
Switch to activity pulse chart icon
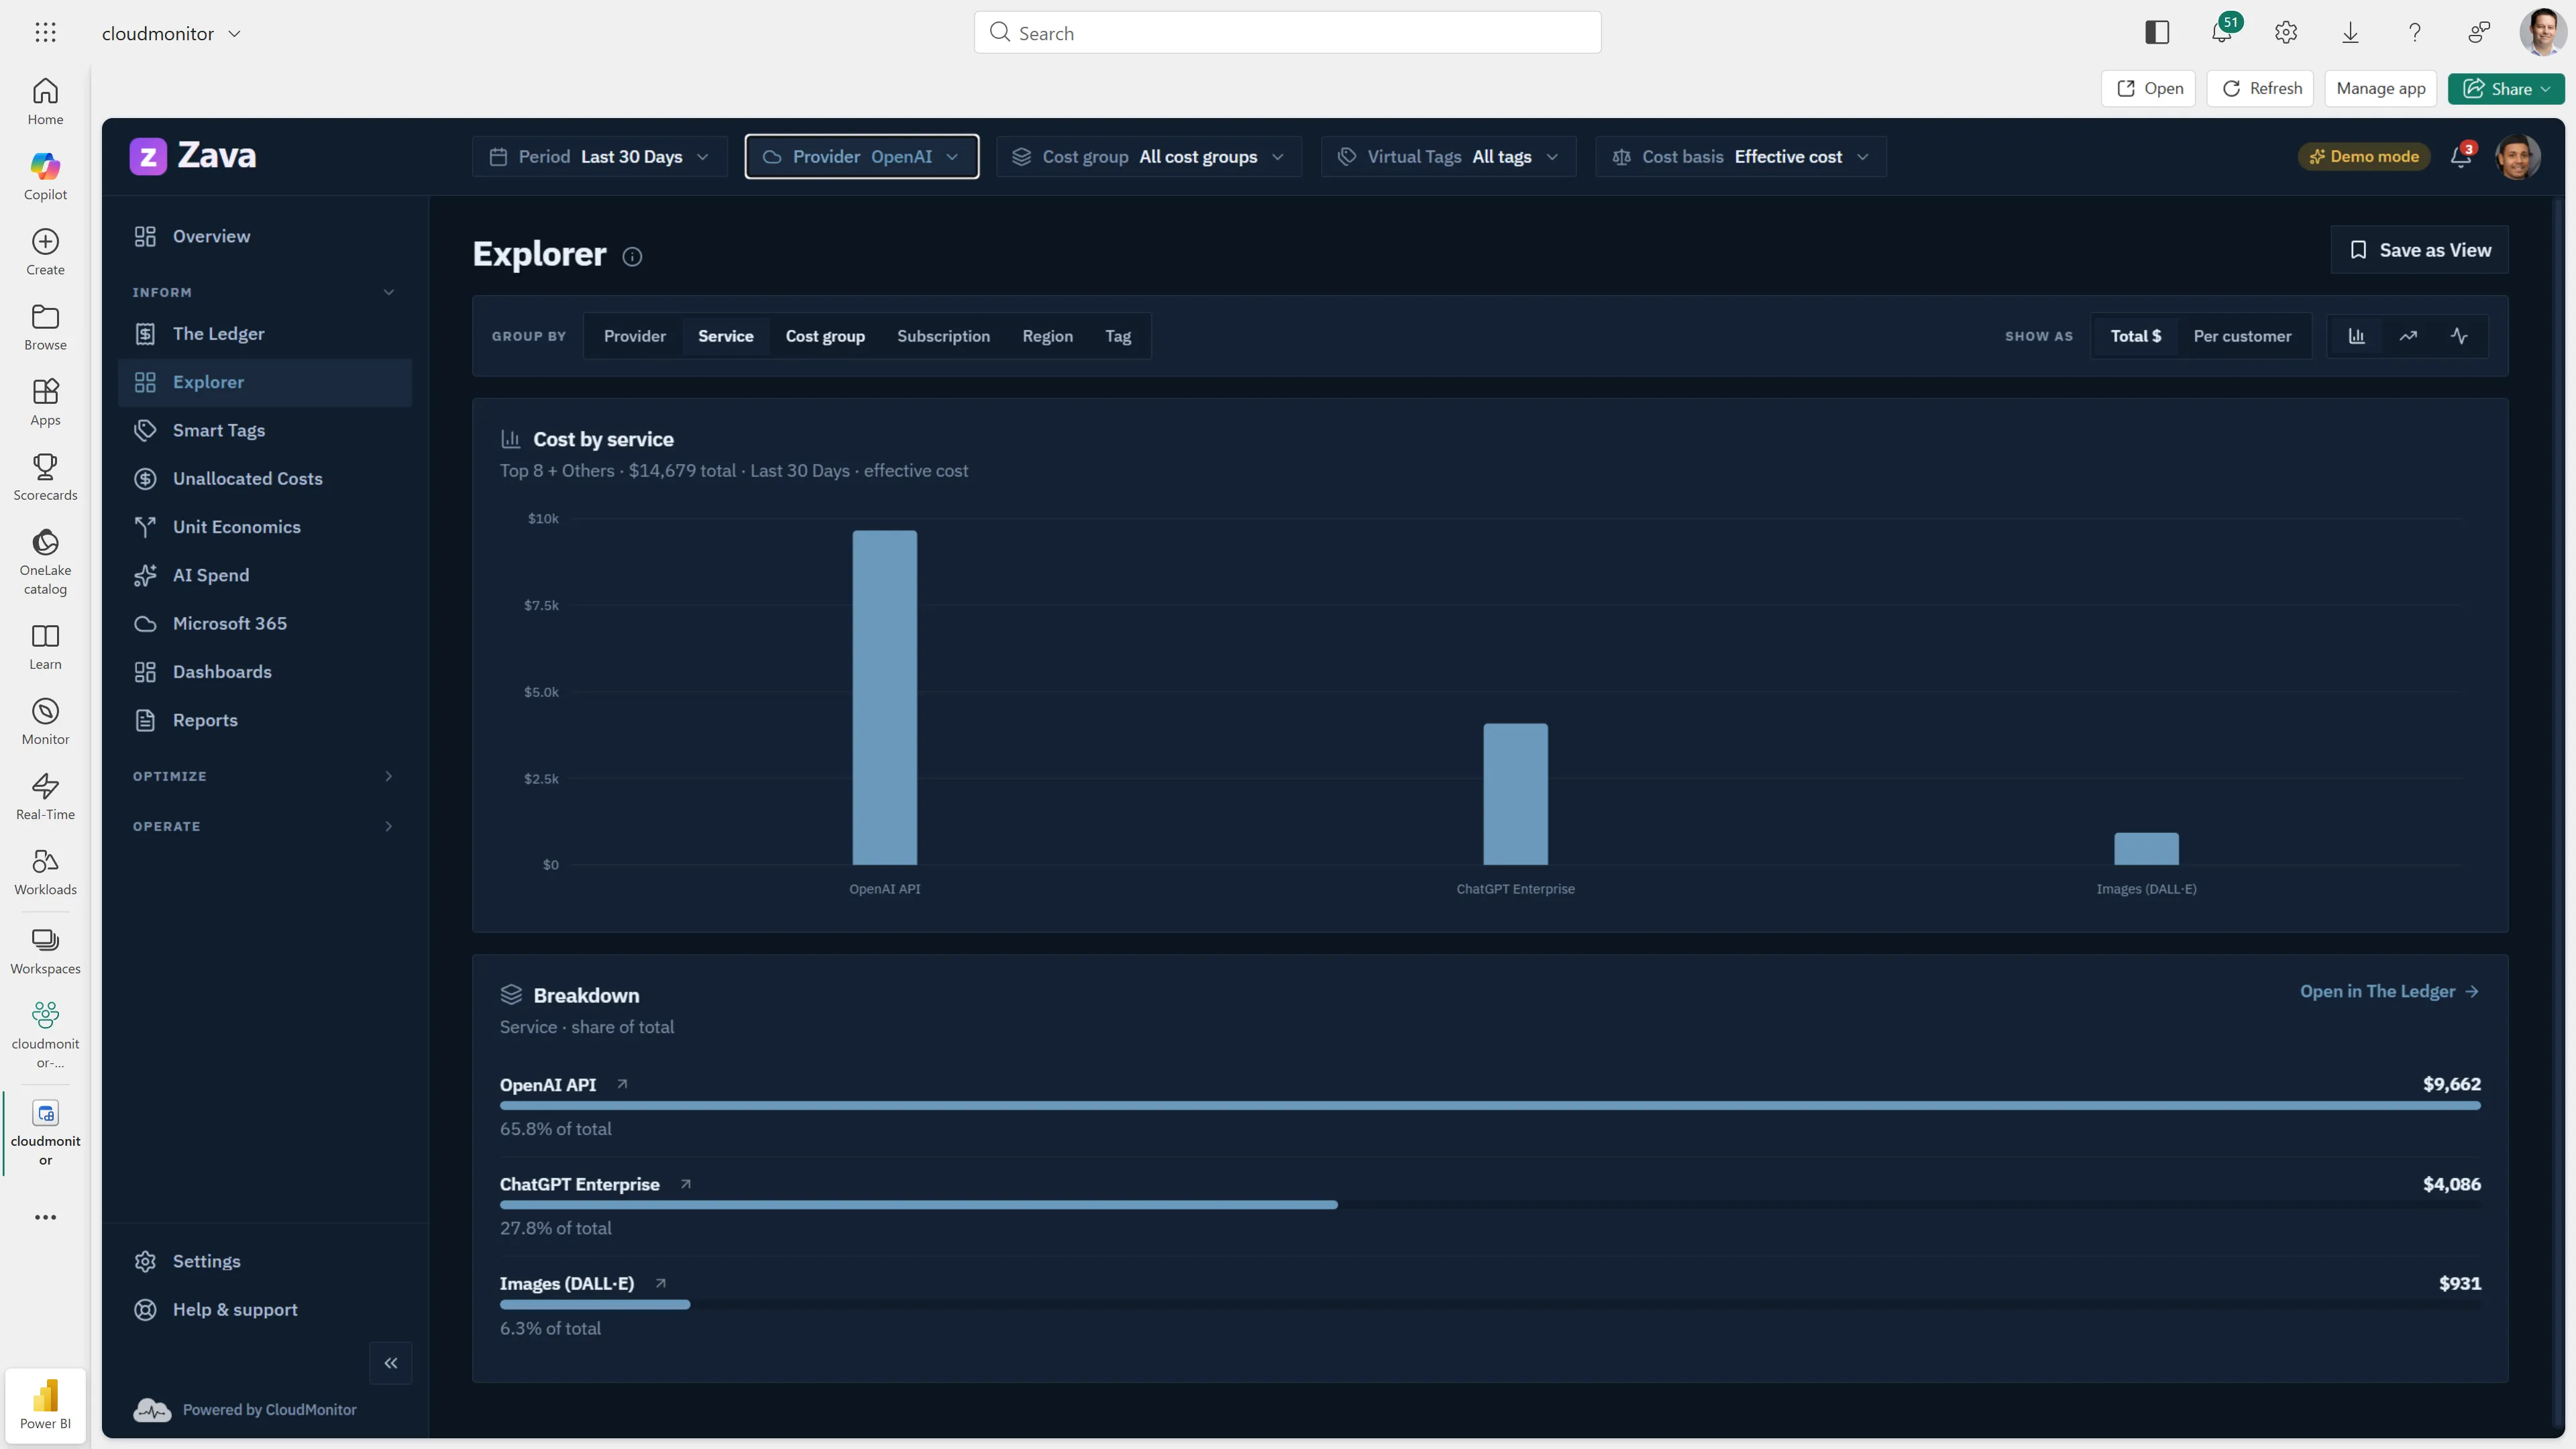[2459, 336]
